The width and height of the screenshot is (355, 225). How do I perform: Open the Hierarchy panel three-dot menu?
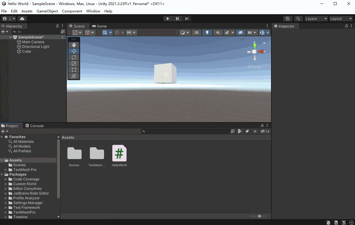point(62,26)
